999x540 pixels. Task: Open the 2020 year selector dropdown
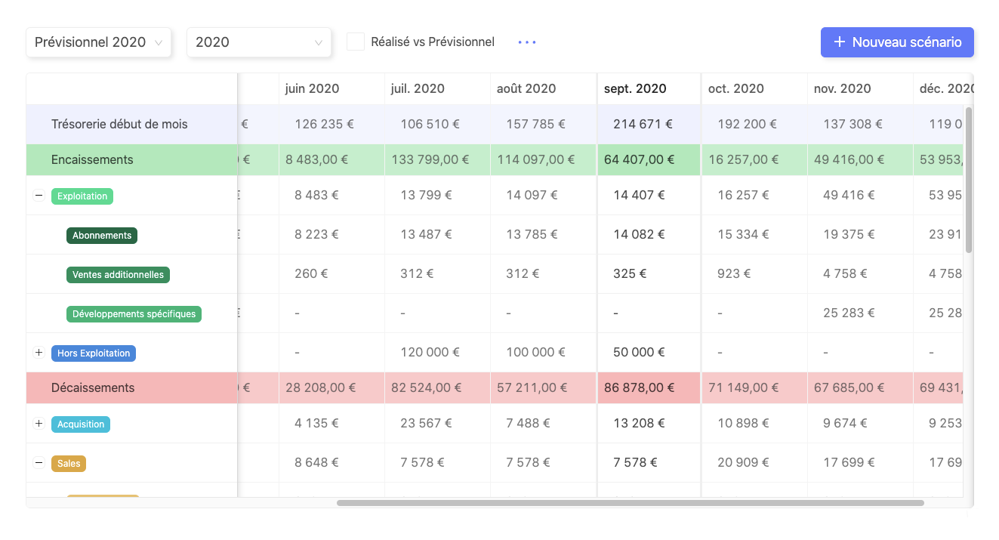click(259, 42)
